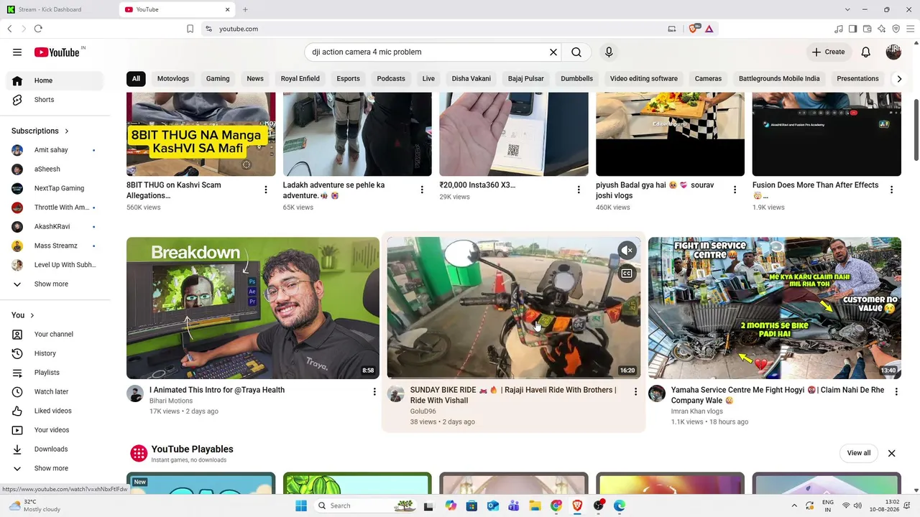Show the browser sidebar panel
Viewport: 920px width, 517px height.
pyautogui.click(x=853, y=29)
